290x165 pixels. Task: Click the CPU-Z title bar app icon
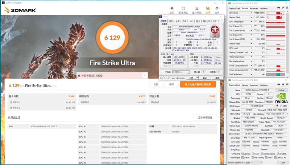161,17
